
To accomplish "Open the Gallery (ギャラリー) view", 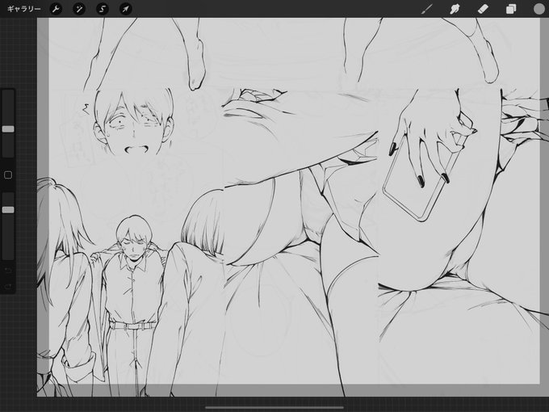I will 23,9.
